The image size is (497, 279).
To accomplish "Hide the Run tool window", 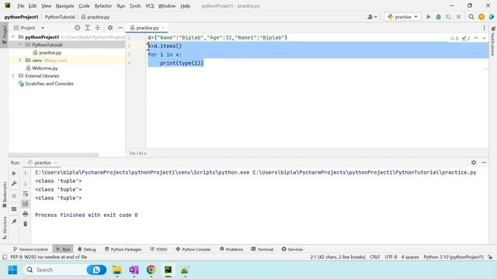I will pyautogui.click(x=484, y=162).
